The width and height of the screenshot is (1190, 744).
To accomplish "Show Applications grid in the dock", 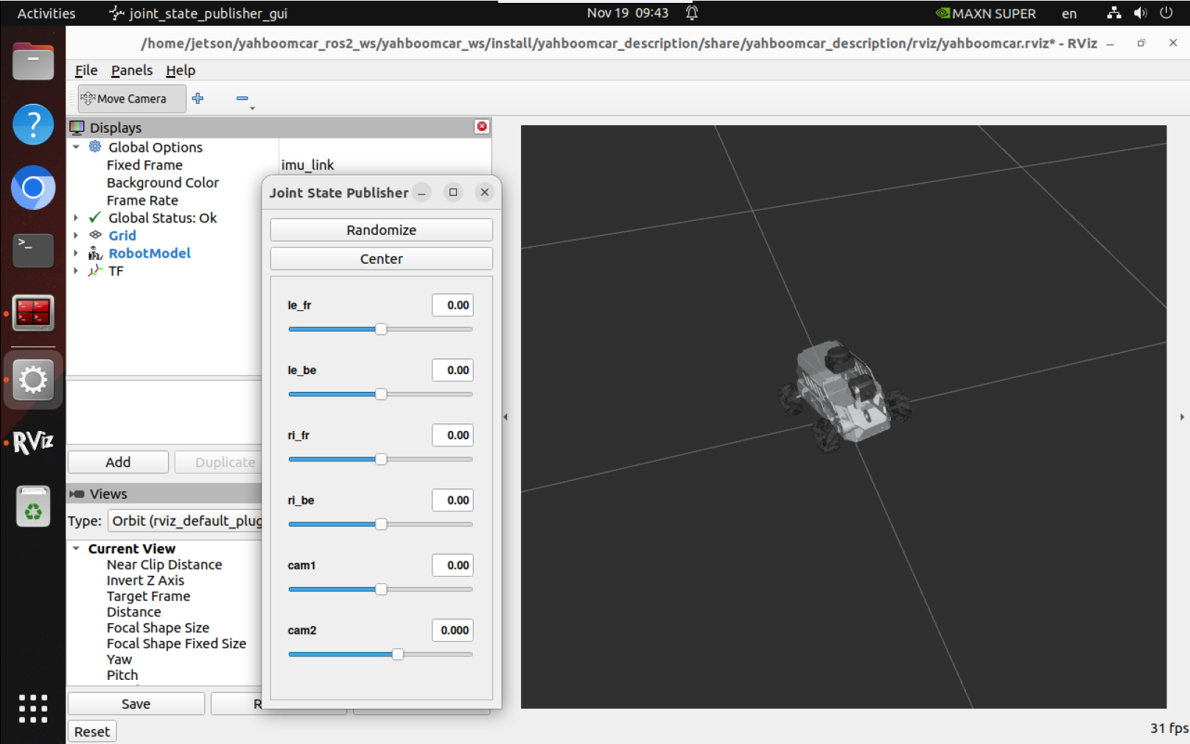I will (33, 709).
